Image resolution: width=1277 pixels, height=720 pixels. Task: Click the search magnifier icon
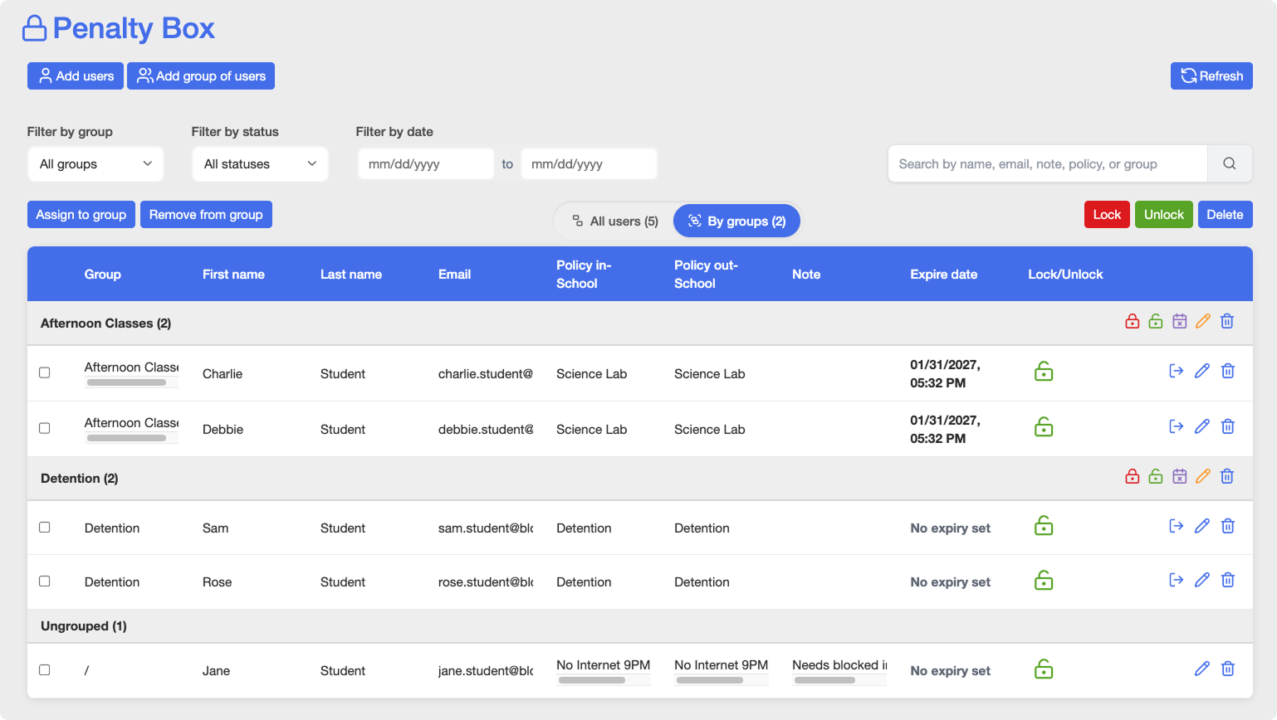(1230, 164)
